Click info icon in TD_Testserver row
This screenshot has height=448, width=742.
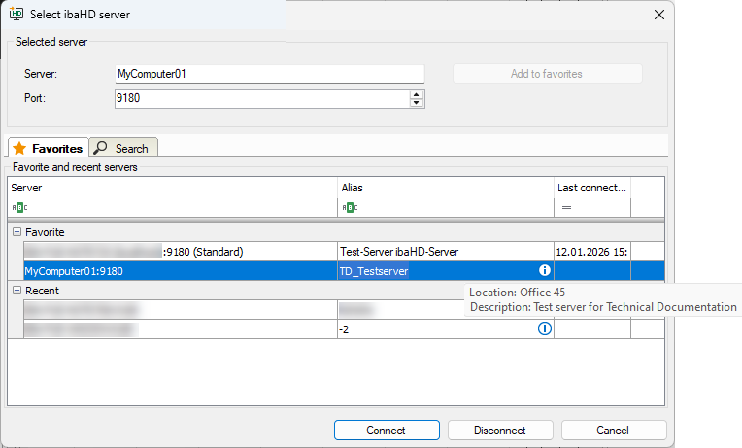click(545, 270)
